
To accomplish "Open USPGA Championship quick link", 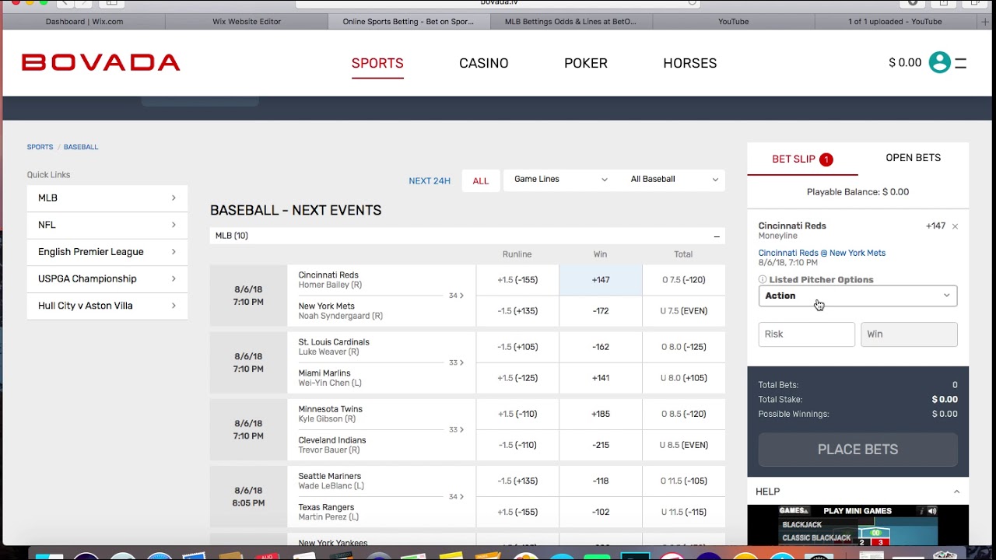I will pyautogui.click(x=107, y=278).
